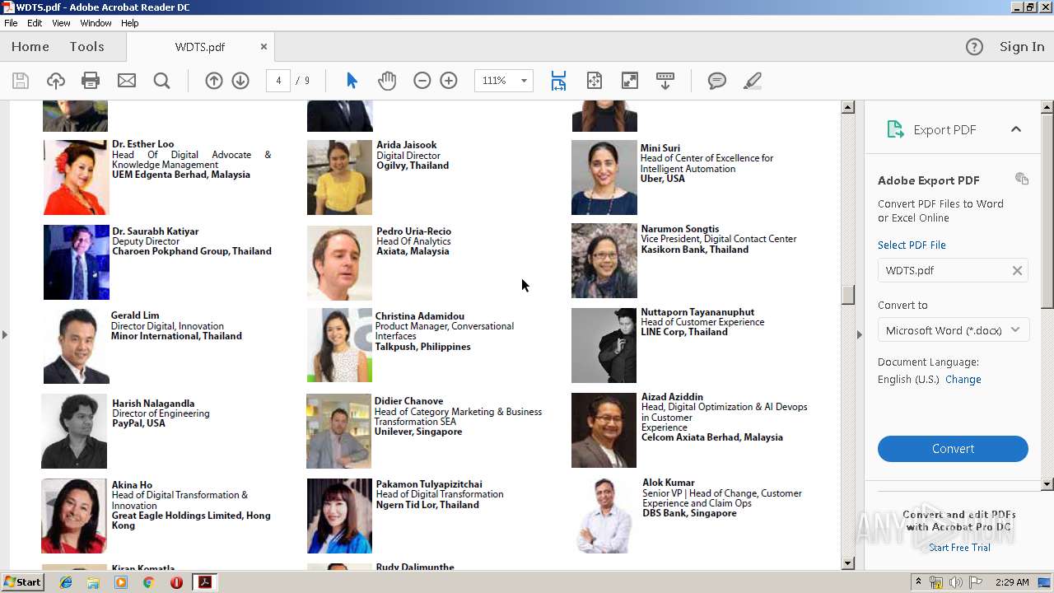The image size is (1054, 593).
Task: Collapse the Export PDF section chevron
Action: [x=1016, y=129]
